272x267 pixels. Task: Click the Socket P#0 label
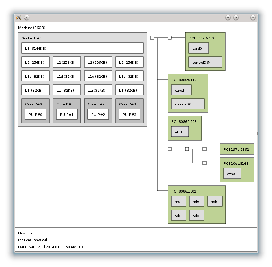pos(32,38)
